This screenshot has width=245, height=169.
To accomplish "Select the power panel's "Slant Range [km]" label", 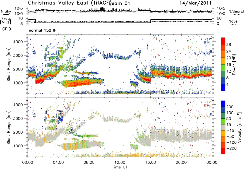I will point(9,64).
